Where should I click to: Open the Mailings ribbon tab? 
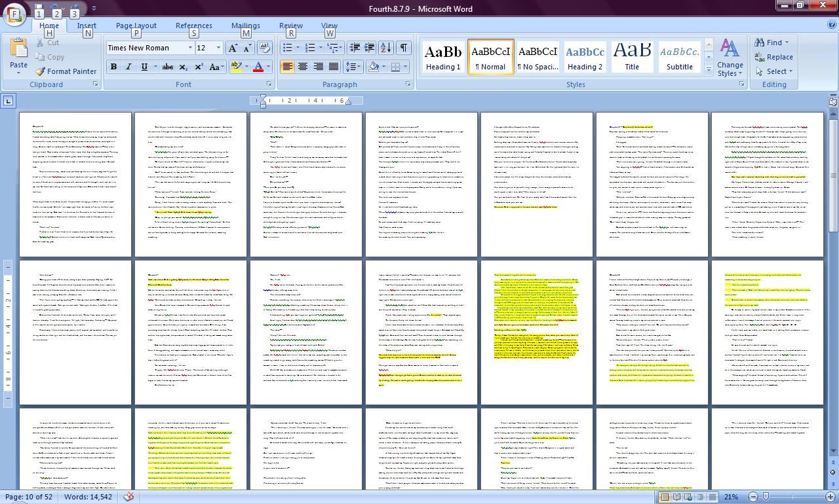(245, 25)
